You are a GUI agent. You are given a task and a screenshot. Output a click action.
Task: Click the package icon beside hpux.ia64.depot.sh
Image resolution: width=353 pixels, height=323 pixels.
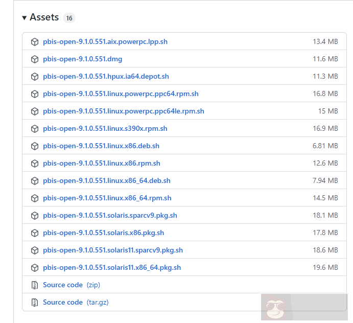click(35, 77)
